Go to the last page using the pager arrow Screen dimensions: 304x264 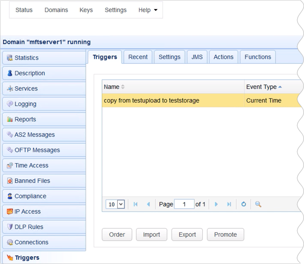coord(229,204)
